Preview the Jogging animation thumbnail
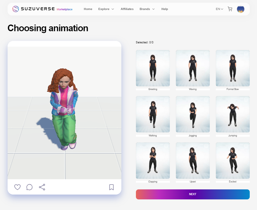This screenshot has height=210, width=257. (193, 114)
